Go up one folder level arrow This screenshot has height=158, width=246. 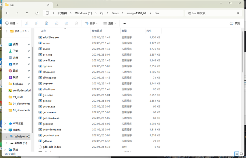click(27, 13)
